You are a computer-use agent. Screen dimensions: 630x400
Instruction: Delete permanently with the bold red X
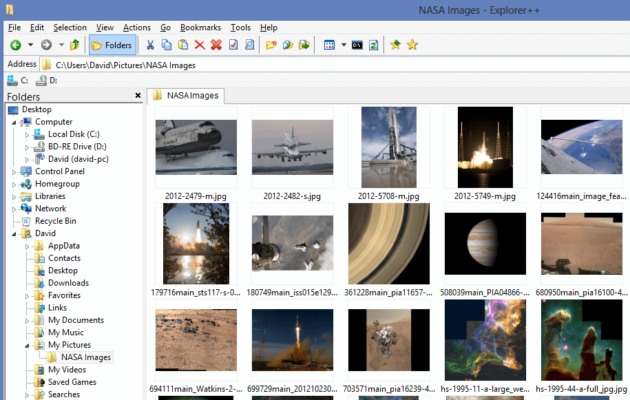216,45
